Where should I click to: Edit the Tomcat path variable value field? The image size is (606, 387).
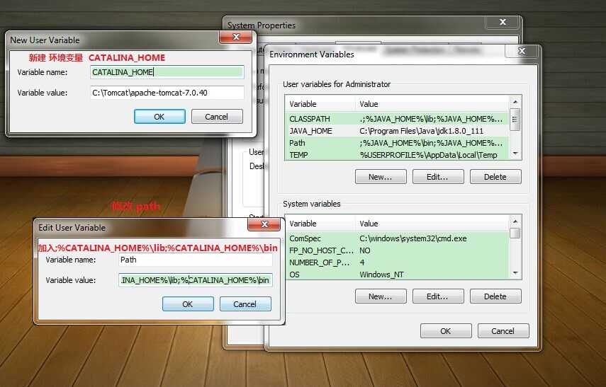[167, 93]
